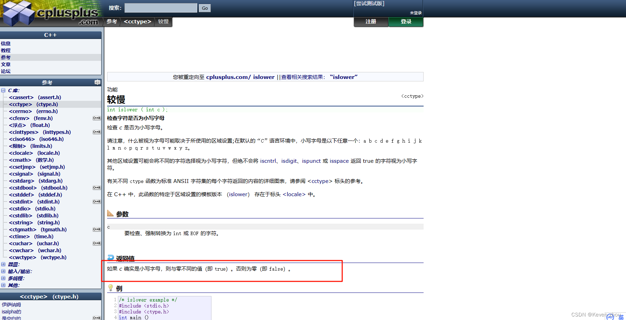Open <cuchar> (uchar.h) reference
This screenshot has width=626, height=320.
pyautogui.click(x=34, y=243)
